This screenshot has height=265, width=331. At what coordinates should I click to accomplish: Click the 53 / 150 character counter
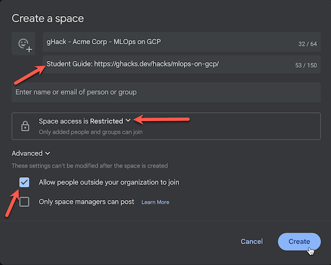coord(306,66)
